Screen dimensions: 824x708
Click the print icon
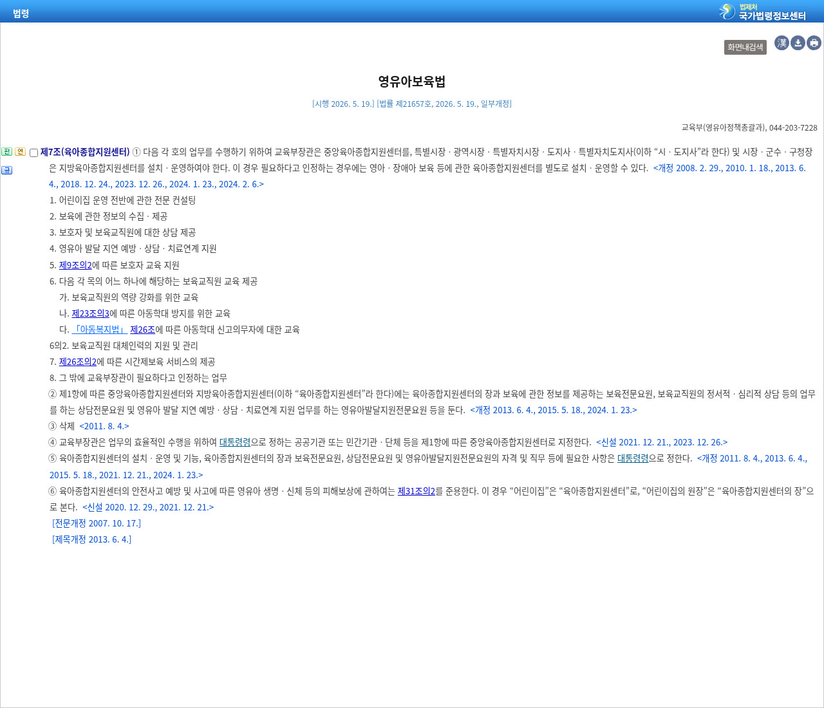[x=814, y=43]
